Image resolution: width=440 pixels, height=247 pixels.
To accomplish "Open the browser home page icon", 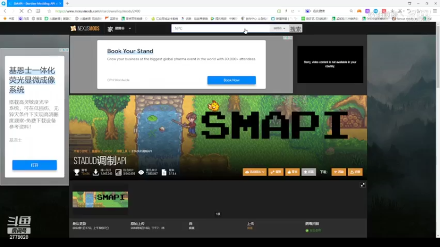I will pyautogui.click(x=30, y=11).
